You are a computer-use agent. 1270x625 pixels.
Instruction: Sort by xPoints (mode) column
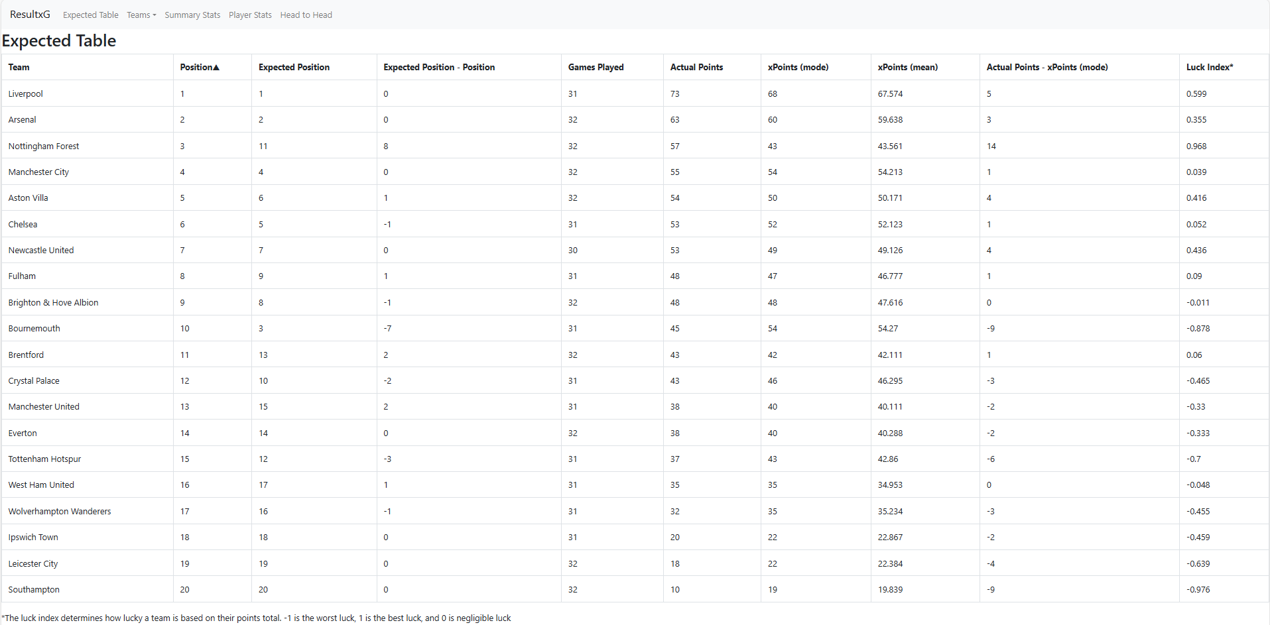798,67
